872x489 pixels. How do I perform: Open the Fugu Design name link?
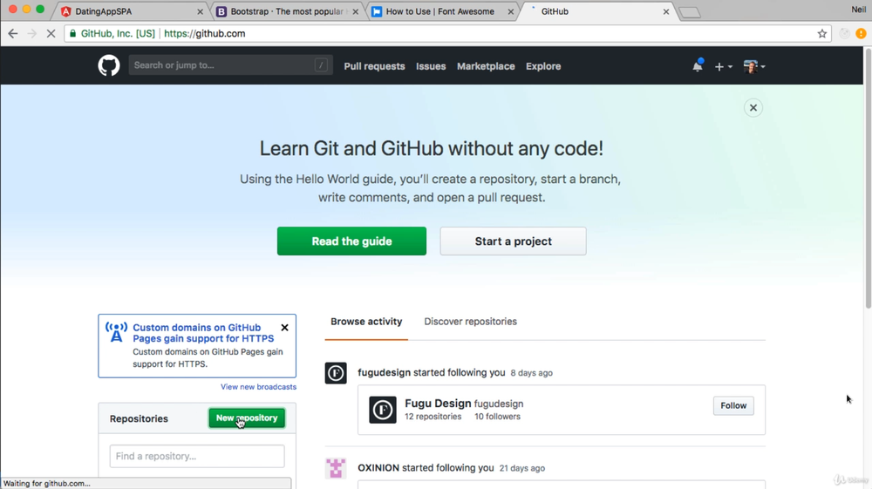pos(438,404)
